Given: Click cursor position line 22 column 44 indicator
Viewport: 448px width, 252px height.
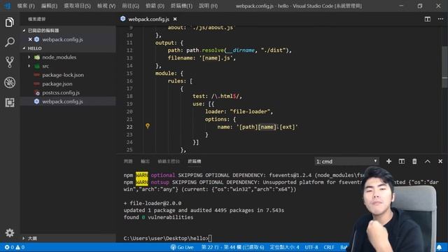Looking at the screenshot, I should [x=232, y=247].
